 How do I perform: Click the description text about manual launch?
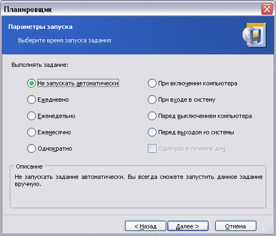click(x=139, y=181)
